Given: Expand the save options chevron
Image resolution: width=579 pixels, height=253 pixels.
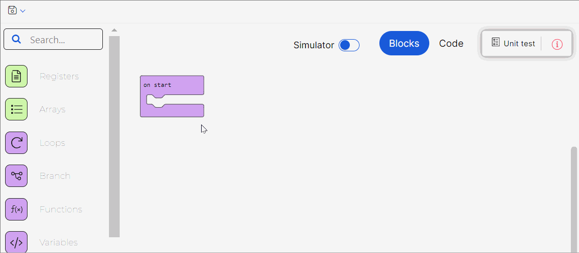Looking at the screenshot, I should point(23,11).
